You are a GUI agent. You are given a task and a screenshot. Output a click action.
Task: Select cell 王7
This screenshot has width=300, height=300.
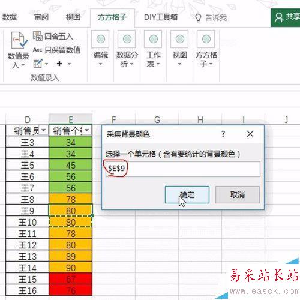click(x=28, y=188)
